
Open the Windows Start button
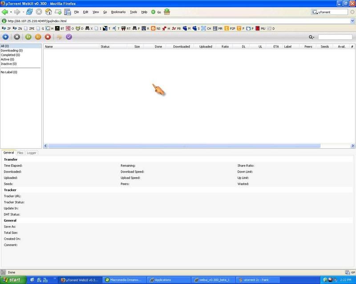13,280
